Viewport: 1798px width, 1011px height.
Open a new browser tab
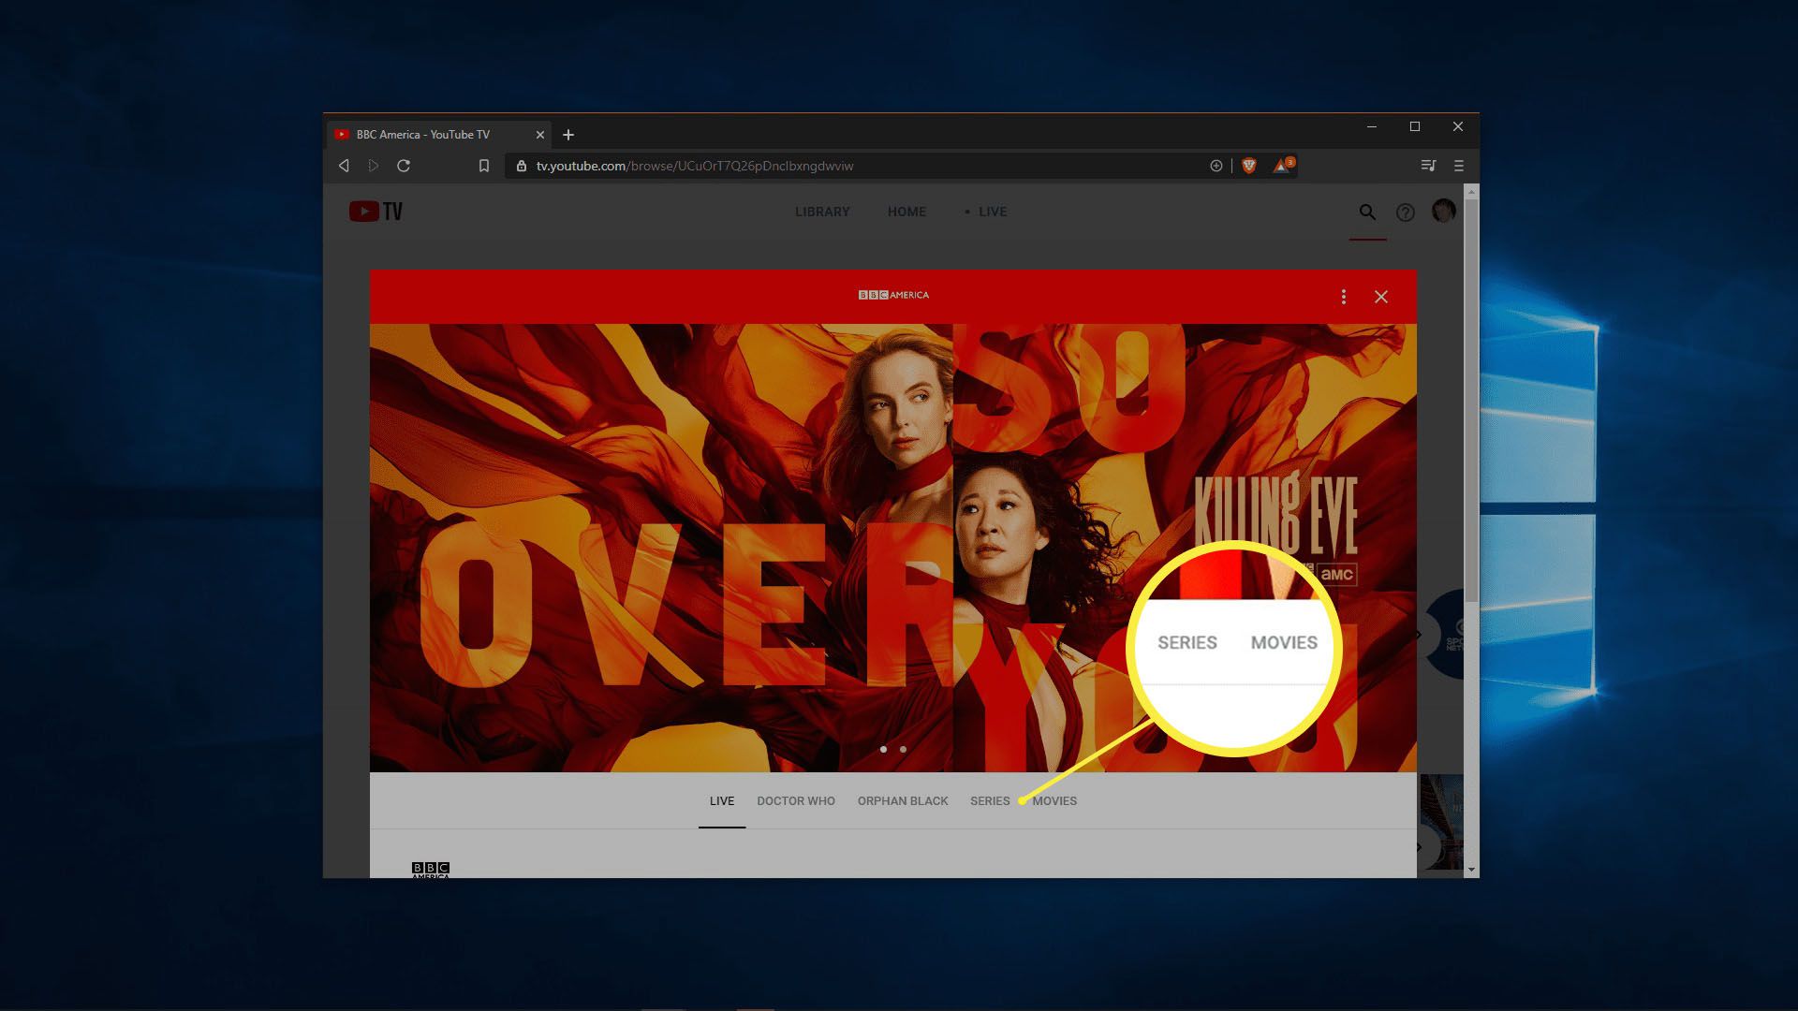568,135
